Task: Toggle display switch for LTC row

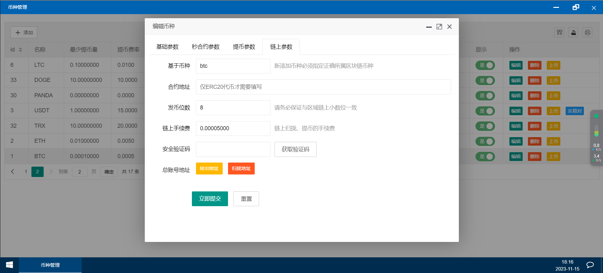Action: [485, 65]
